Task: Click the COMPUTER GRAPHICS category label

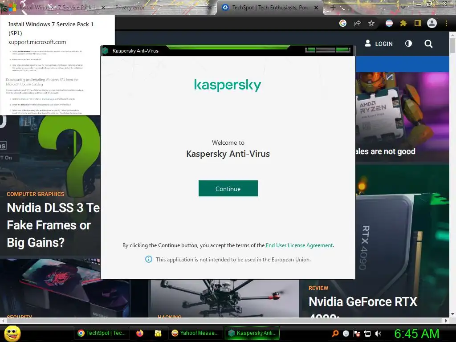Action: 36,194
